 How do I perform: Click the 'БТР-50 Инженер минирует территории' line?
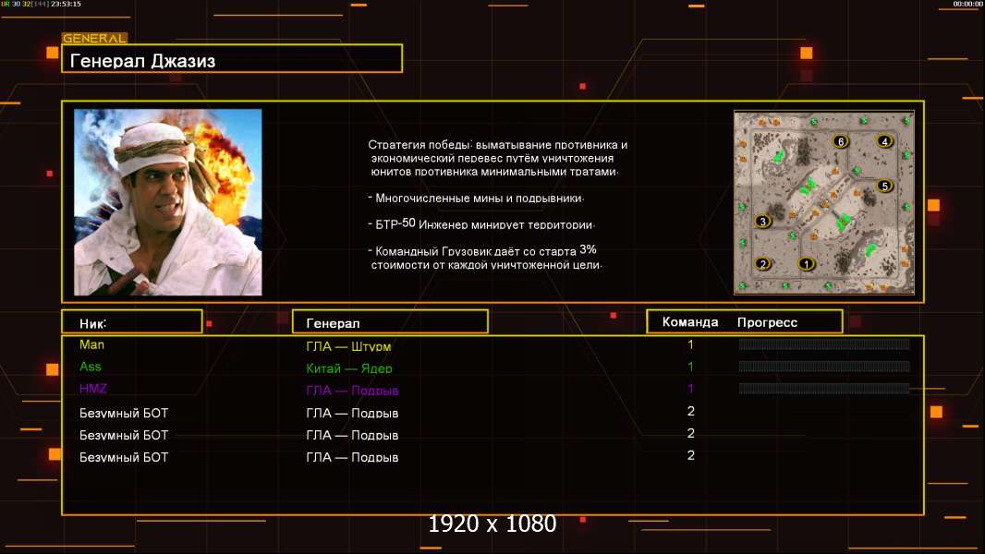click(x=481, y=223)
